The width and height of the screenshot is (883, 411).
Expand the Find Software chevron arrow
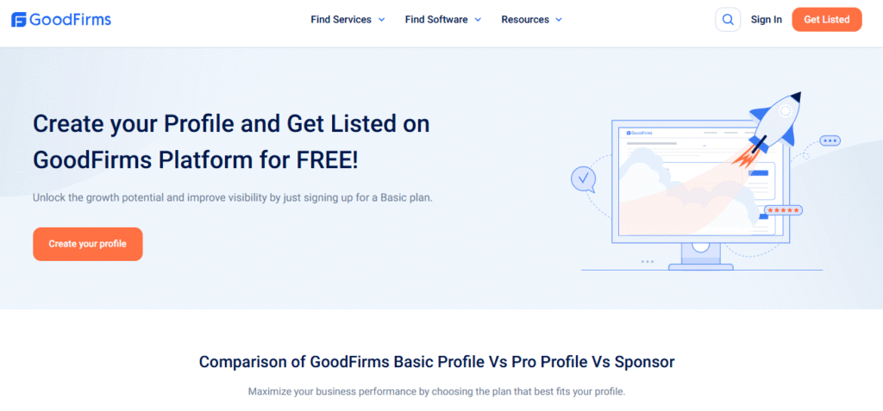click(478, 20)
